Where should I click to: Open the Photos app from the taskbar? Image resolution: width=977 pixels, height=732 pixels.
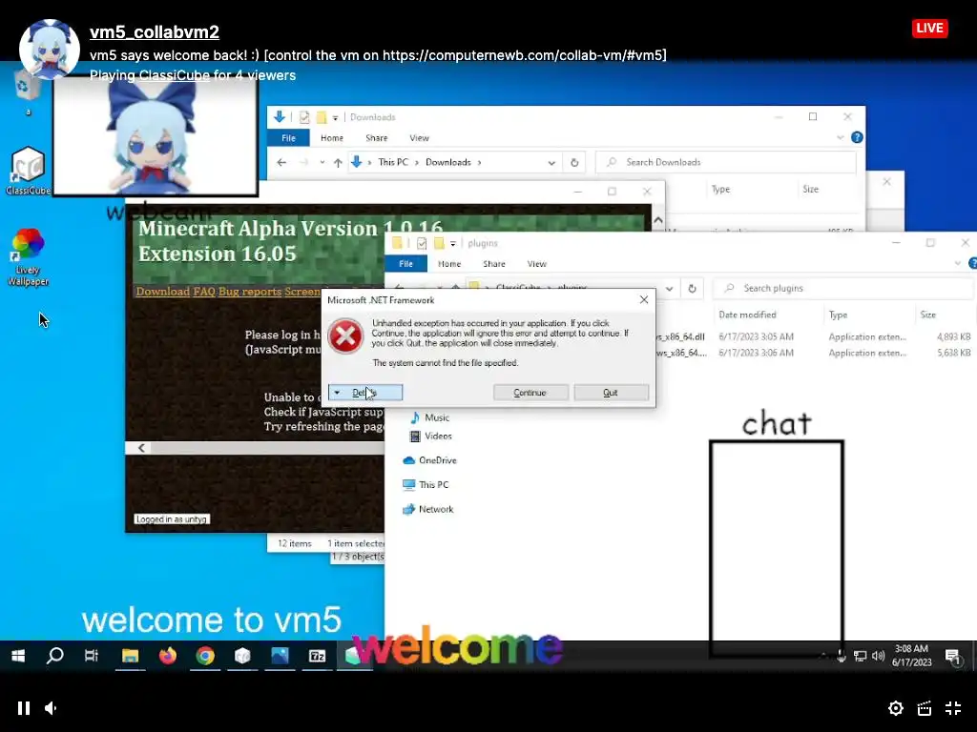point(280,656)
